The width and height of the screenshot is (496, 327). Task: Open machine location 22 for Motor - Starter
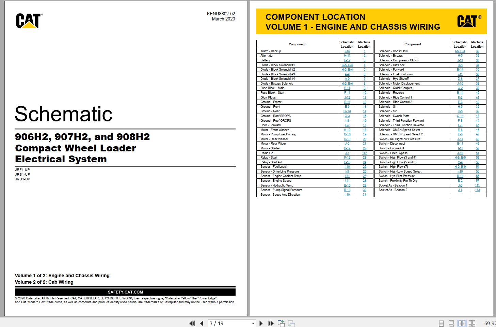click(x=364, y=148)
